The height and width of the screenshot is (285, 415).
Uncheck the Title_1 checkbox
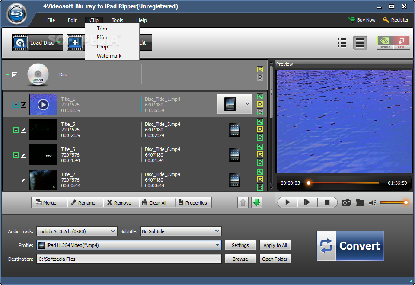(x=23, y=105)
